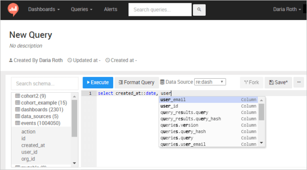Image resolution: width=307 pixels, height=170 pixels.
Task: Click the cohort_example table grid icon
Action: 18,102
